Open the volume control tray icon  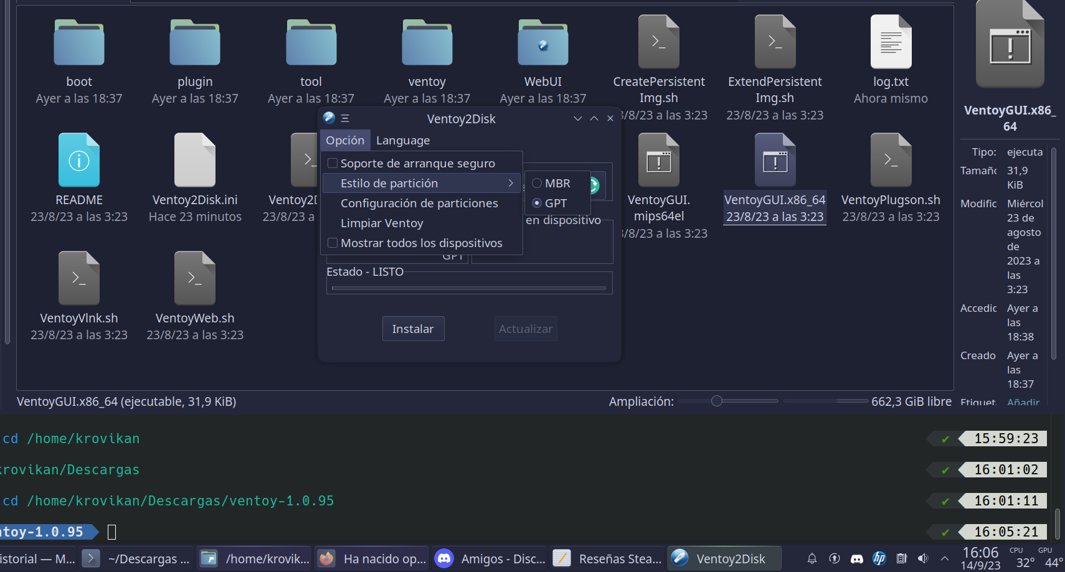[x=923, y=559]
